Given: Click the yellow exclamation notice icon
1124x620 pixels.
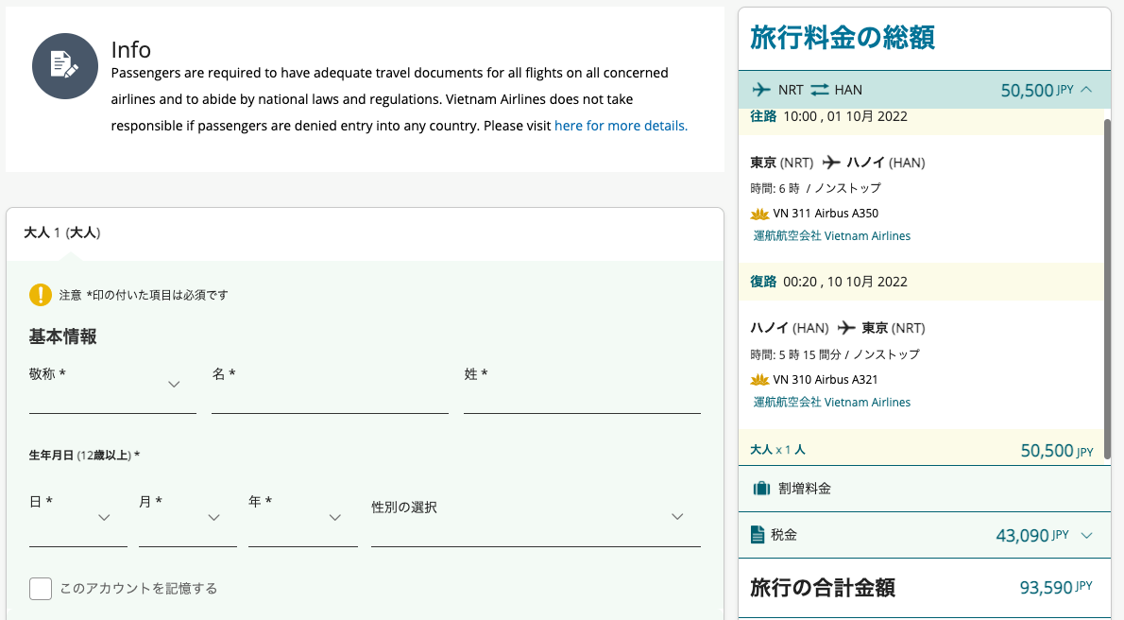Looking at the screenshot, I should pos(40,295).
